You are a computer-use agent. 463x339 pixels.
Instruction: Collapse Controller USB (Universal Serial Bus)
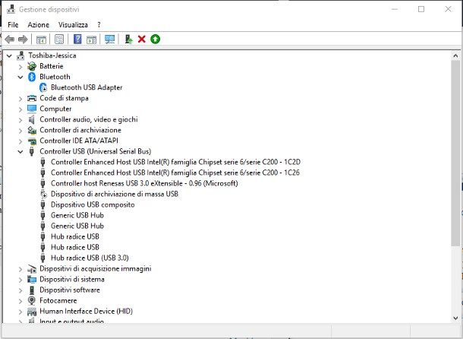click(20, 152)
